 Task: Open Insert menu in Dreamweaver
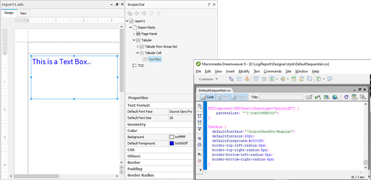click(x=230, y=71)
